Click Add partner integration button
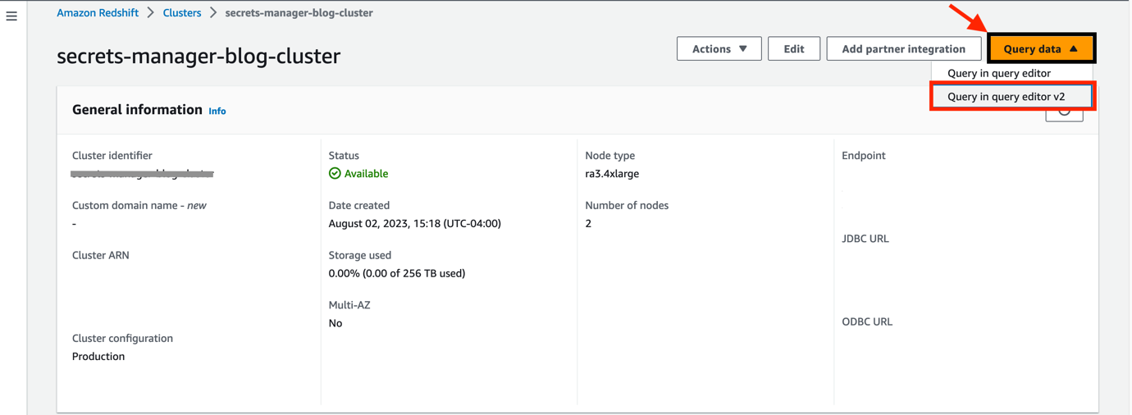This screenshot has width=1132, height=415. tap(904, 49)
